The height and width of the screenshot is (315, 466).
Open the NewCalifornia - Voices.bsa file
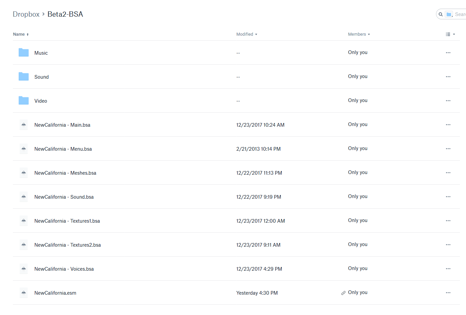point(64,269)
